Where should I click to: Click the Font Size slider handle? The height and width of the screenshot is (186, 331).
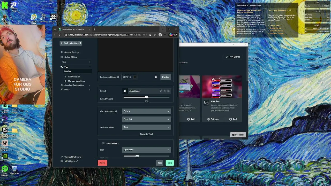137,156
